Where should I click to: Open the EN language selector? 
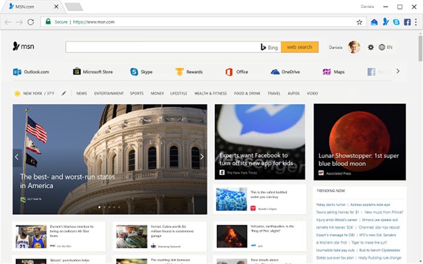(x=386, y=47)
